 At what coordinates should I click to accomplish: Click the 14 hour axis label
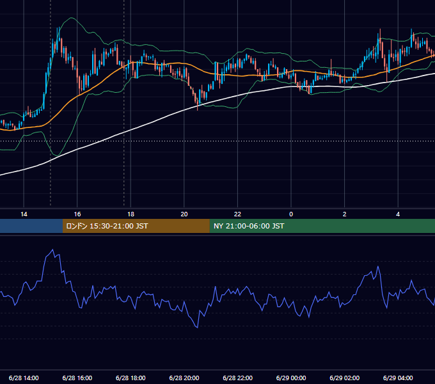coord(24,214)
